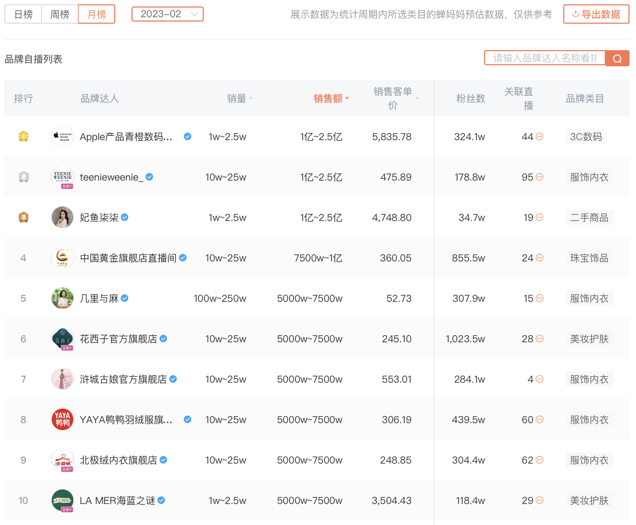
Task: Click live-count icon beside 44 in Apple row
Action: 540,137
